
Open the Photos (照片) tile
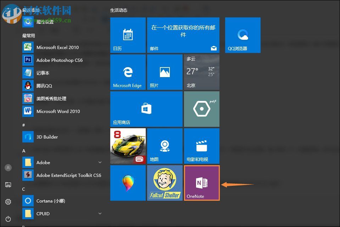tap(165, 72)
